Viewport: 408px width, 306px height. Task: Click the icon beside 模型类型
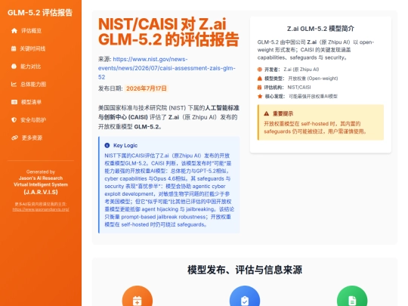tap(260, 79)
